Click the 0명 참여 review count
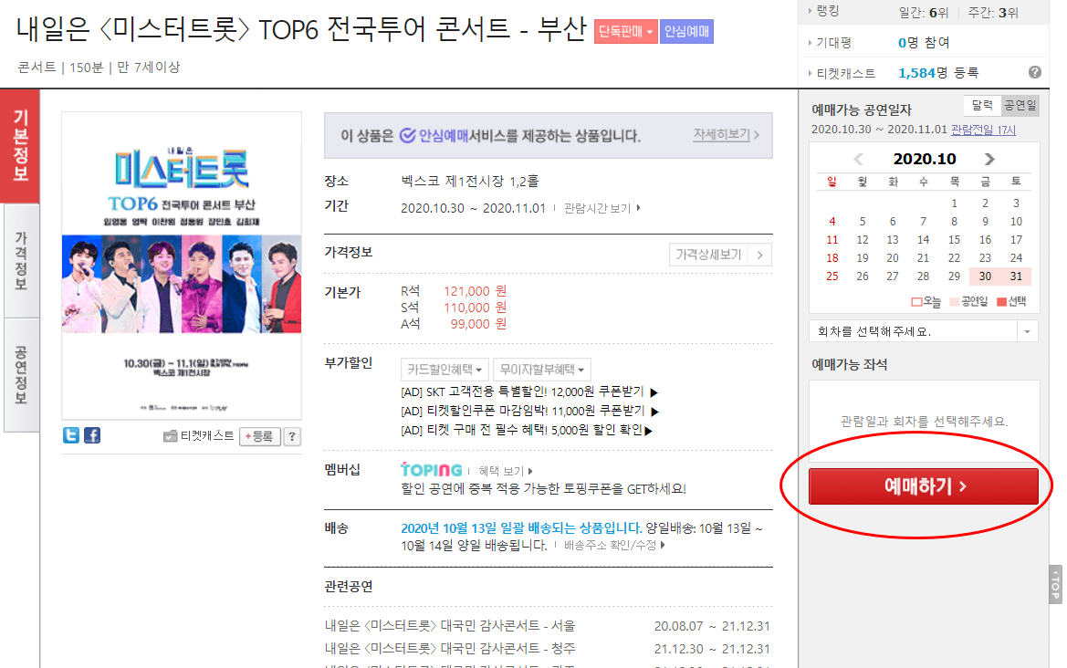 [924, 43]
